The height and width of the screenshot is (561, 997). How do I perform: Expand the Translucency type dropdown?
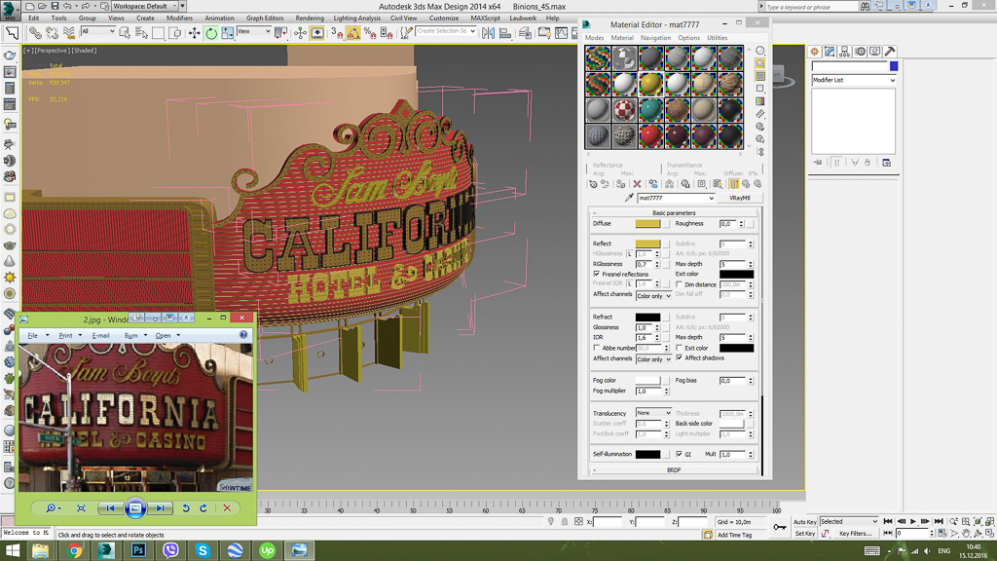coord(653,413)
